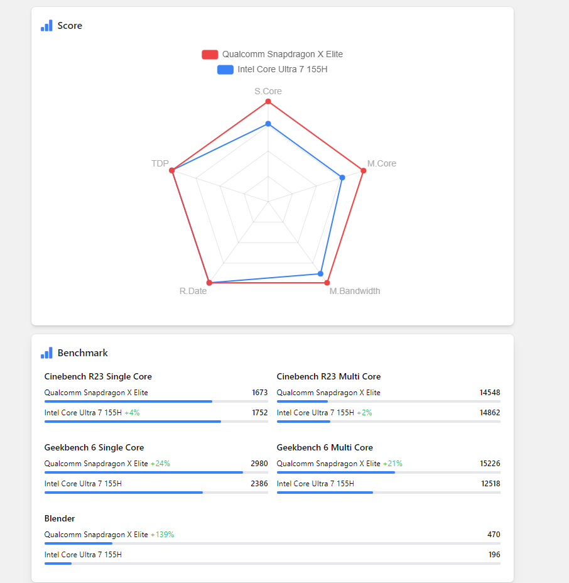Click the 14548 Cinebench multi score
This screenshot has height=583, width=569.
(x=490, y=393)
